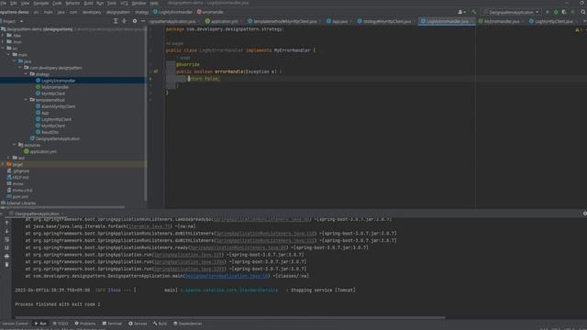Click the warnings indicator in editor corner
The width and height of the screenshot is (587, 330).
click(x=578, y=29)
